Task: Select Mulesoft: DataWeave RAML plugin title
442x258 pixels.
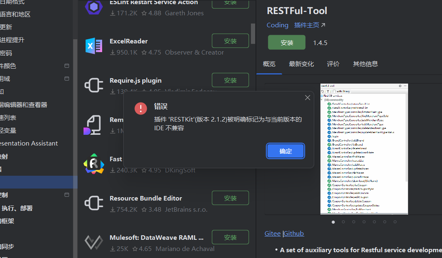Action: (156, 237)
